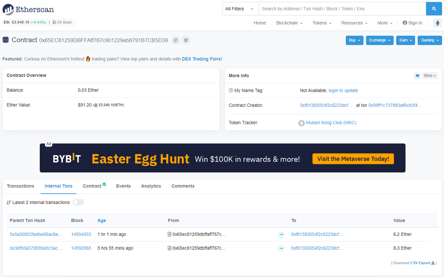
Task: Open the Exchange dropdown button
Action: click(380, 40)
